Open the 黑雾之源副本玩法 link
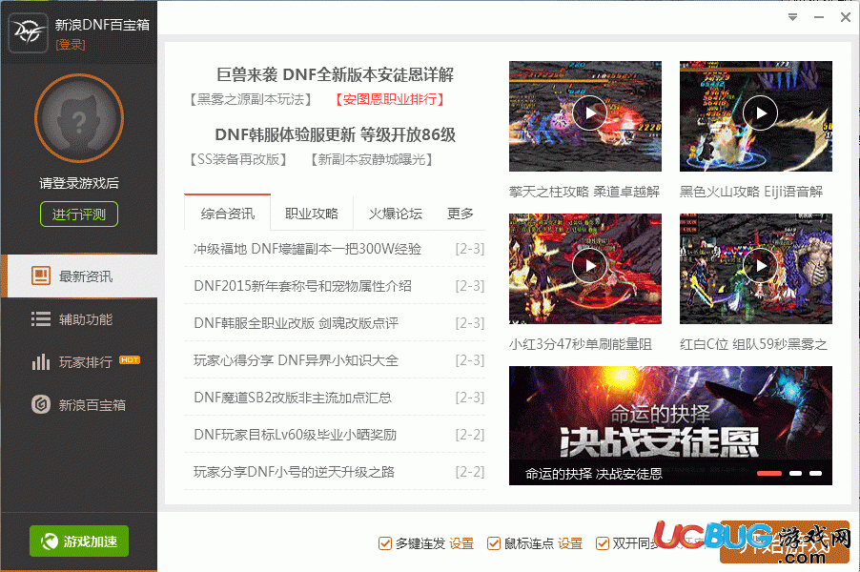 click(x=251, y=99)
